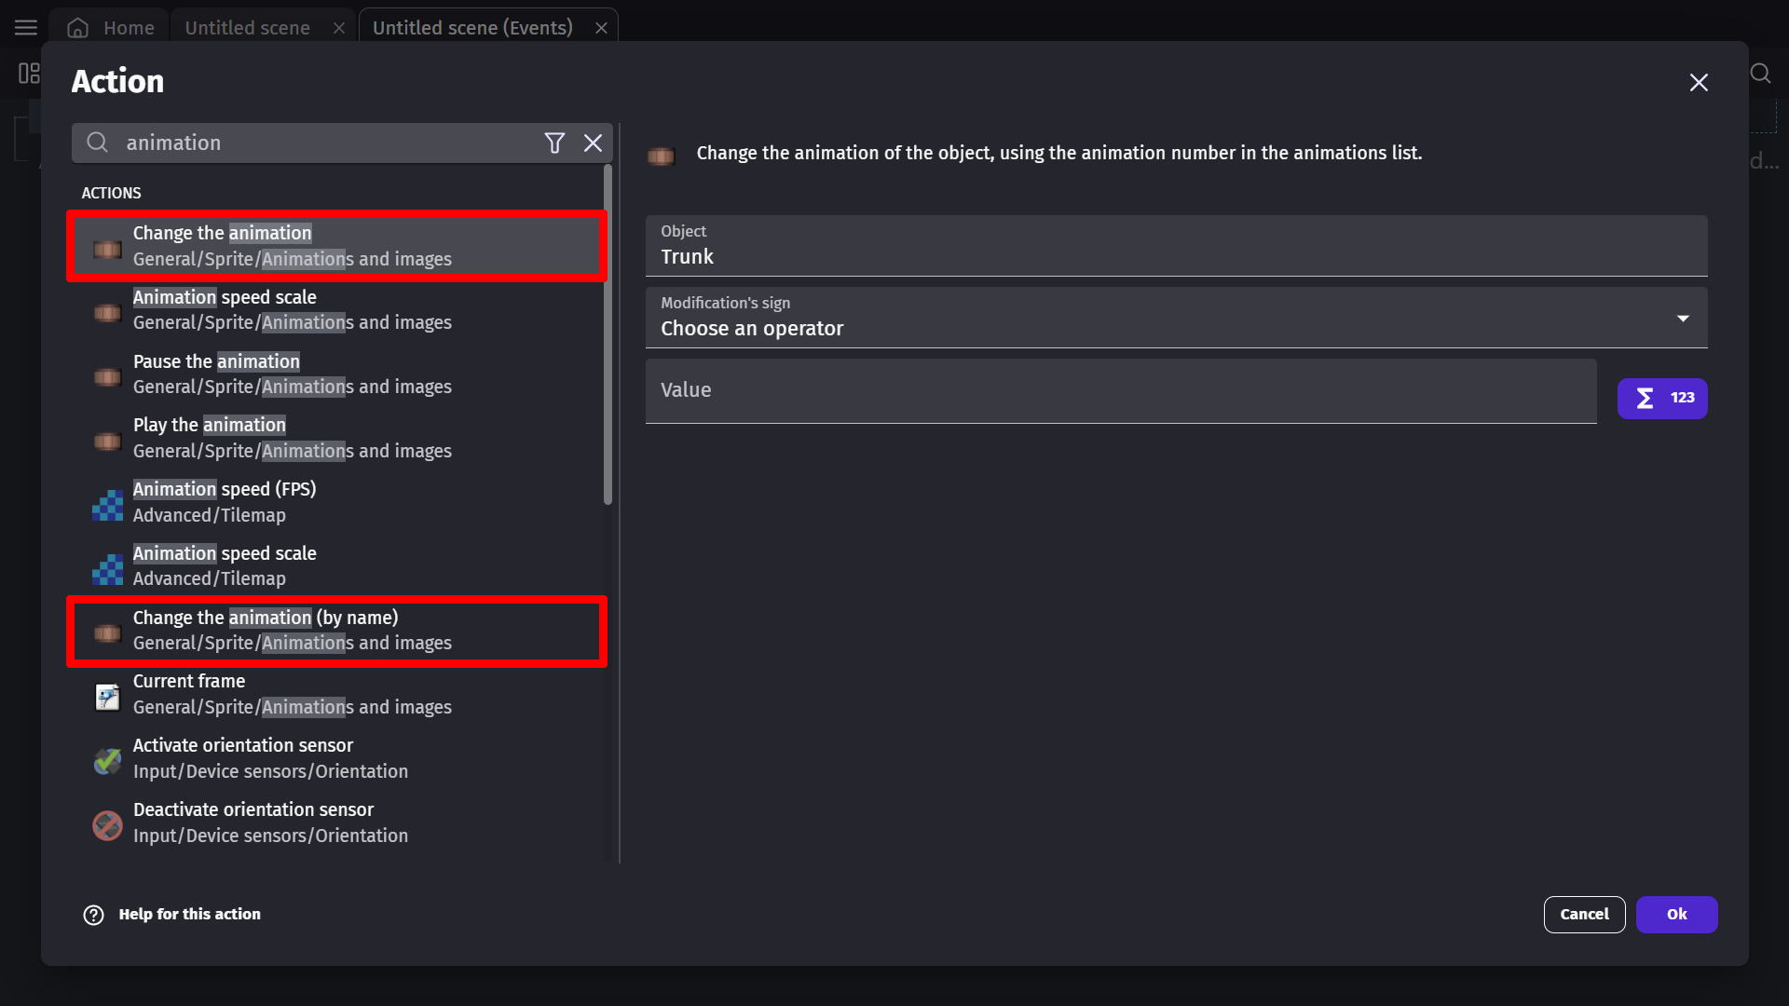The image size is (1789, 1006).
Task: Open Help for this action link
Action: point(189,915)
